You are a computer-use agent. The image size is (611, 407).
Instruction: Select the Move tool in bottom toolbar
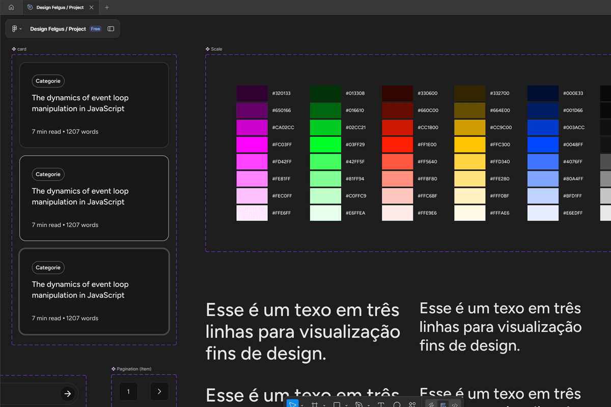[x=292, y=405]
